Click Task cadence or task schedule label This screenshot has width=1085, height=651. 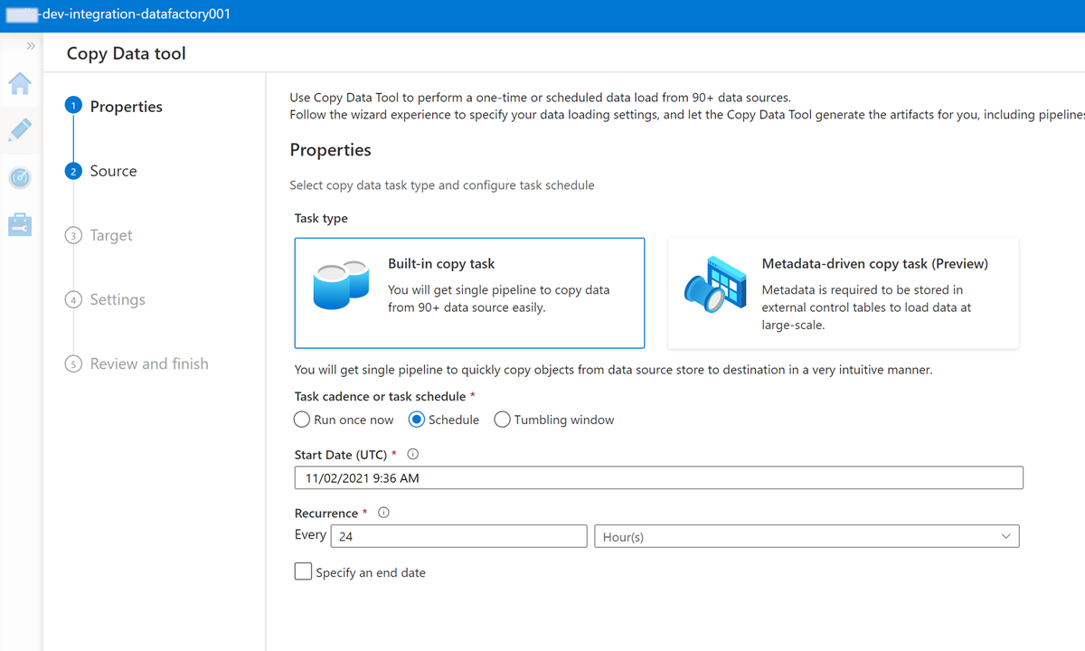pyautogui.click(x=381, y=396)
